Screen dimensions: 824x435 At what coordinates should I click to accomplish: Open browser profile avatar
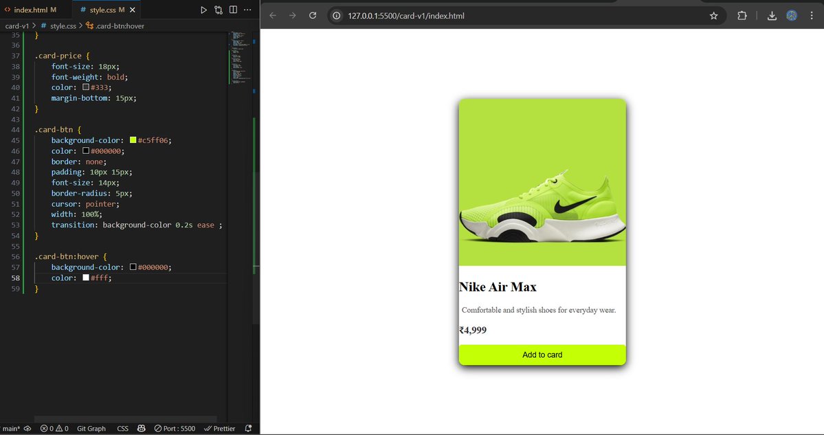792,16
